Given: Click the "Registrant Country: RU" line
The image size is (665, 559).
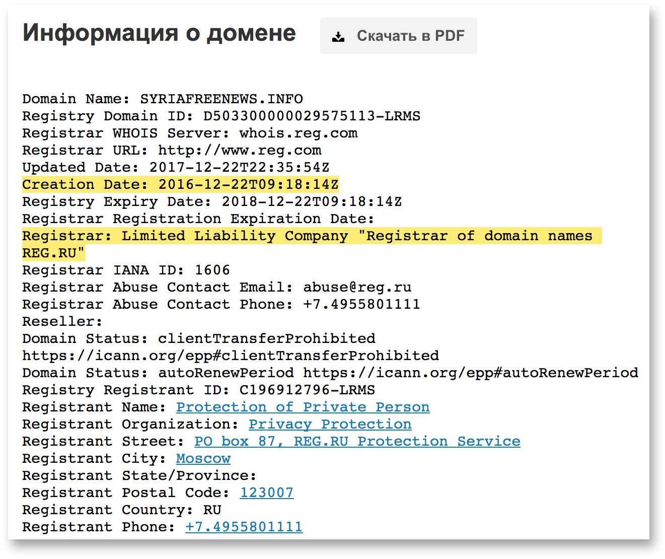Looking at the screenshot, I should pyautogui.click(x=122, y=510).
